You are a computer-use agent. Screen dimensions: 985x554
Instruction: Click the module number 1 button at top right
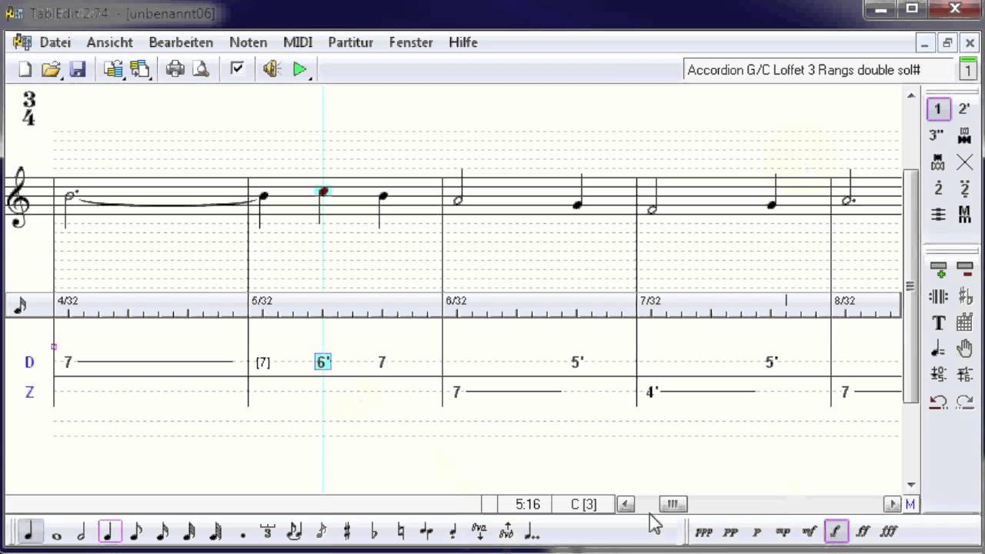968,70
